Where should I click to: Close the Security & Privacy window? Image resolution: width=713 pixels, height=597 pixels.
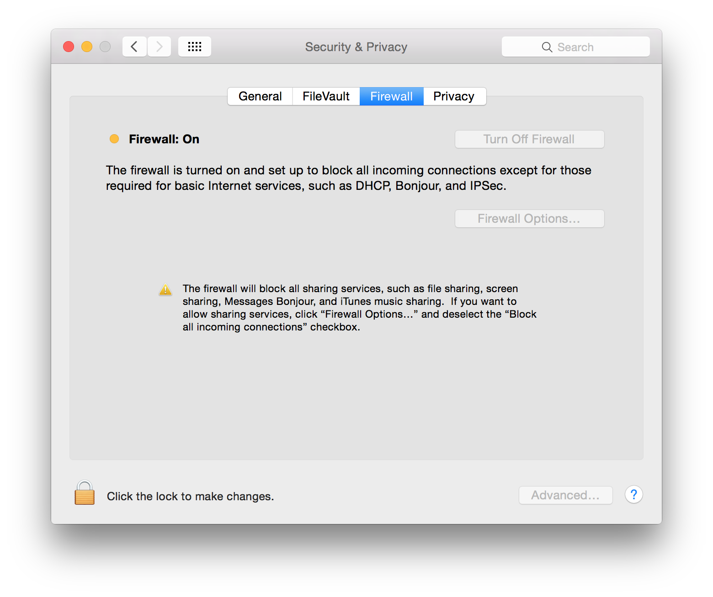[x=69, y=47]
